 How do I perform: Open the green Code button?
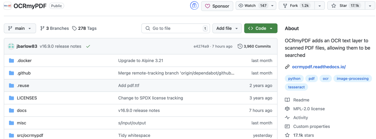point(260,28)
